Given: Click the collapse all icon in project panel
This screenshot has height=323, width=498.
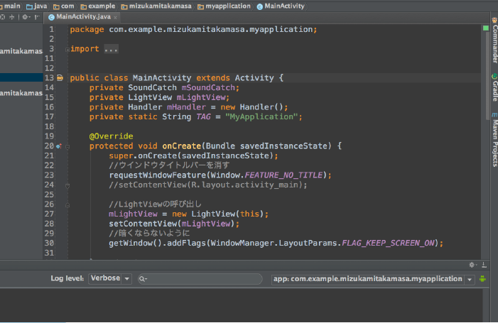Looking at the screenshot, I should pyautogui.click(x=12, y=17).
